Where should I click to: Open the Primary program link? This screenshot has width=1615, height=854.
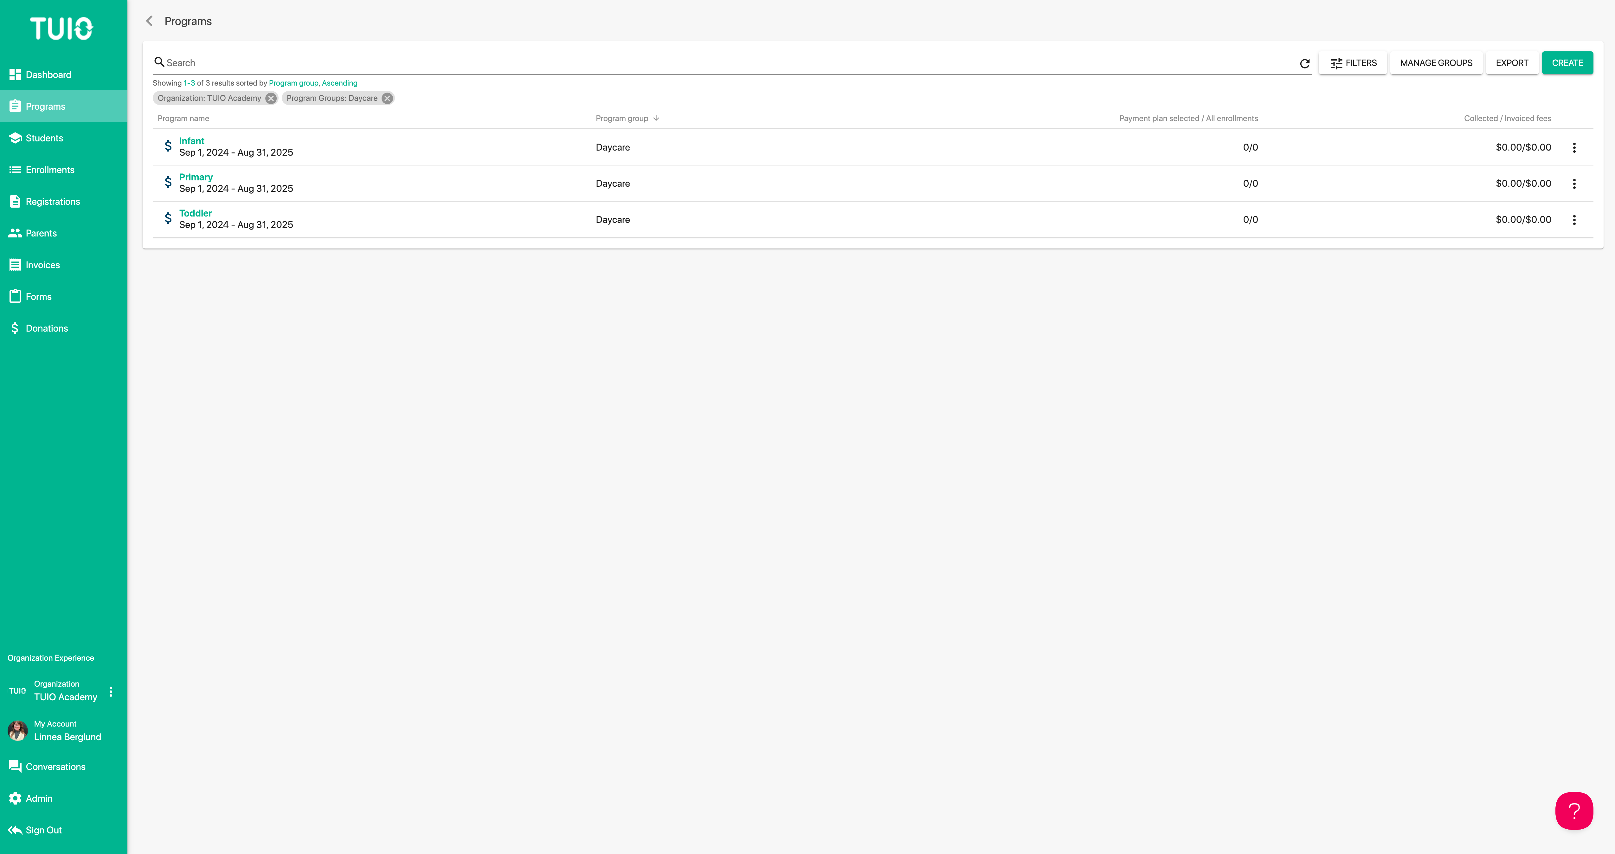(x=196, y=177)
